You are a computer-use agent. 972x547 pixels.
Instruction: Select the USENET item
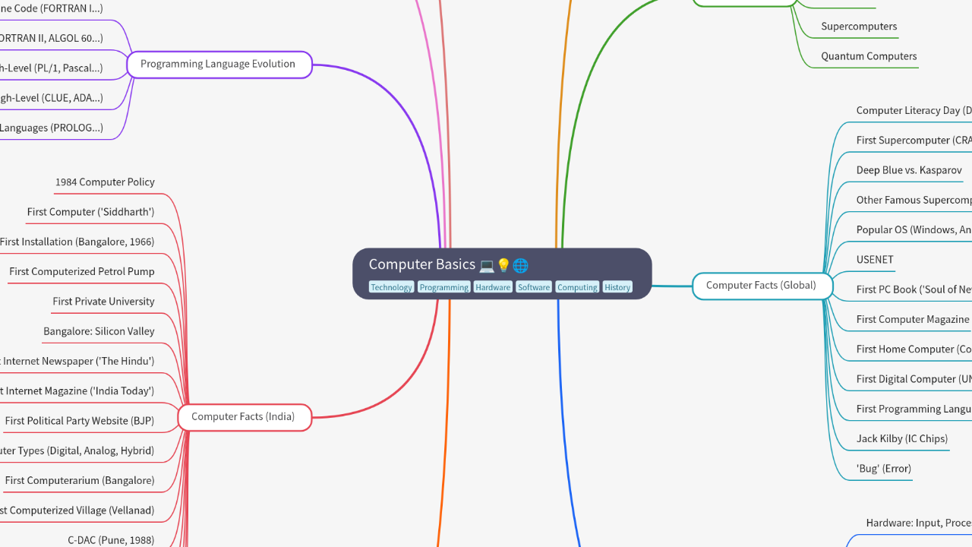875,260
